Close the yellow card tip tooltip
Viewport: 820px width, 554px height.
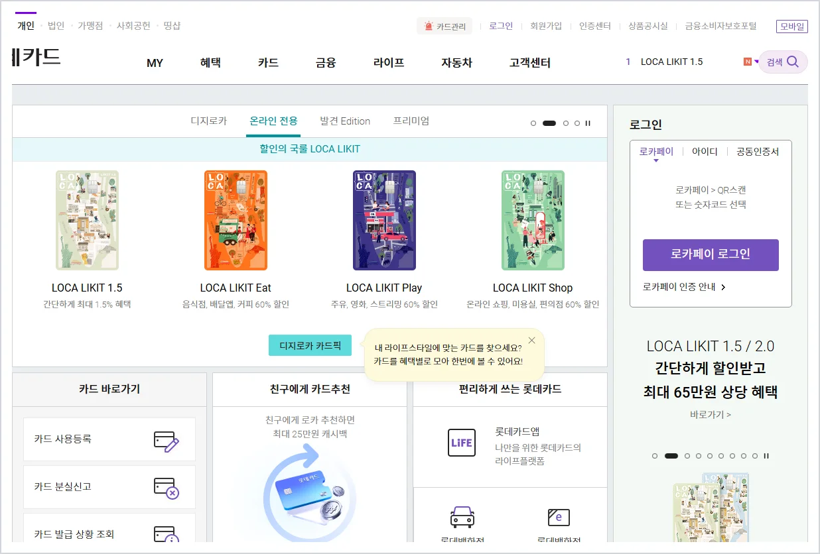[x=531, y=341]
